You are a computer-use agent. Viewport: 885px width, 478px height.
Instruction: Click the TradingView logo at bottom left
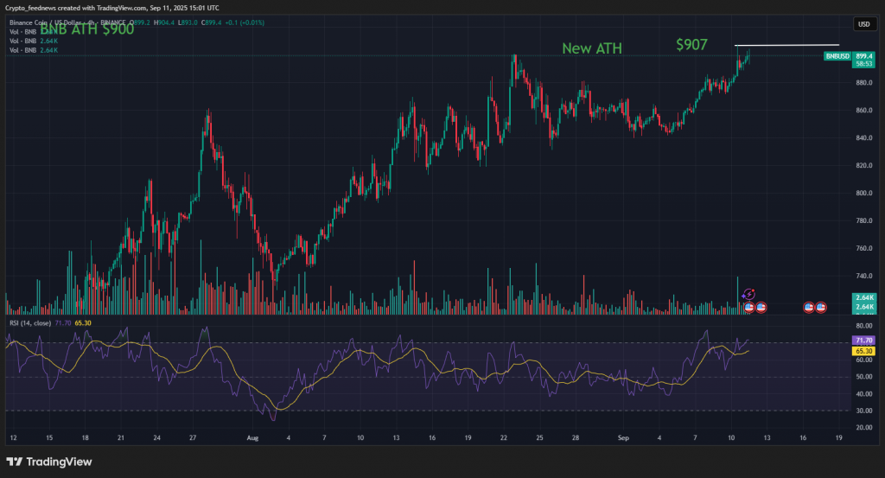click(49, 461)
